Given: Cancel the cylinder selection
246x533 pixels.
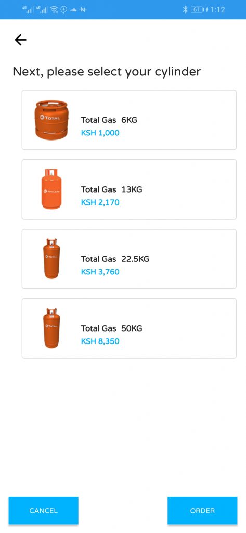Looking at the screenshot, I should tap(44, 510).
